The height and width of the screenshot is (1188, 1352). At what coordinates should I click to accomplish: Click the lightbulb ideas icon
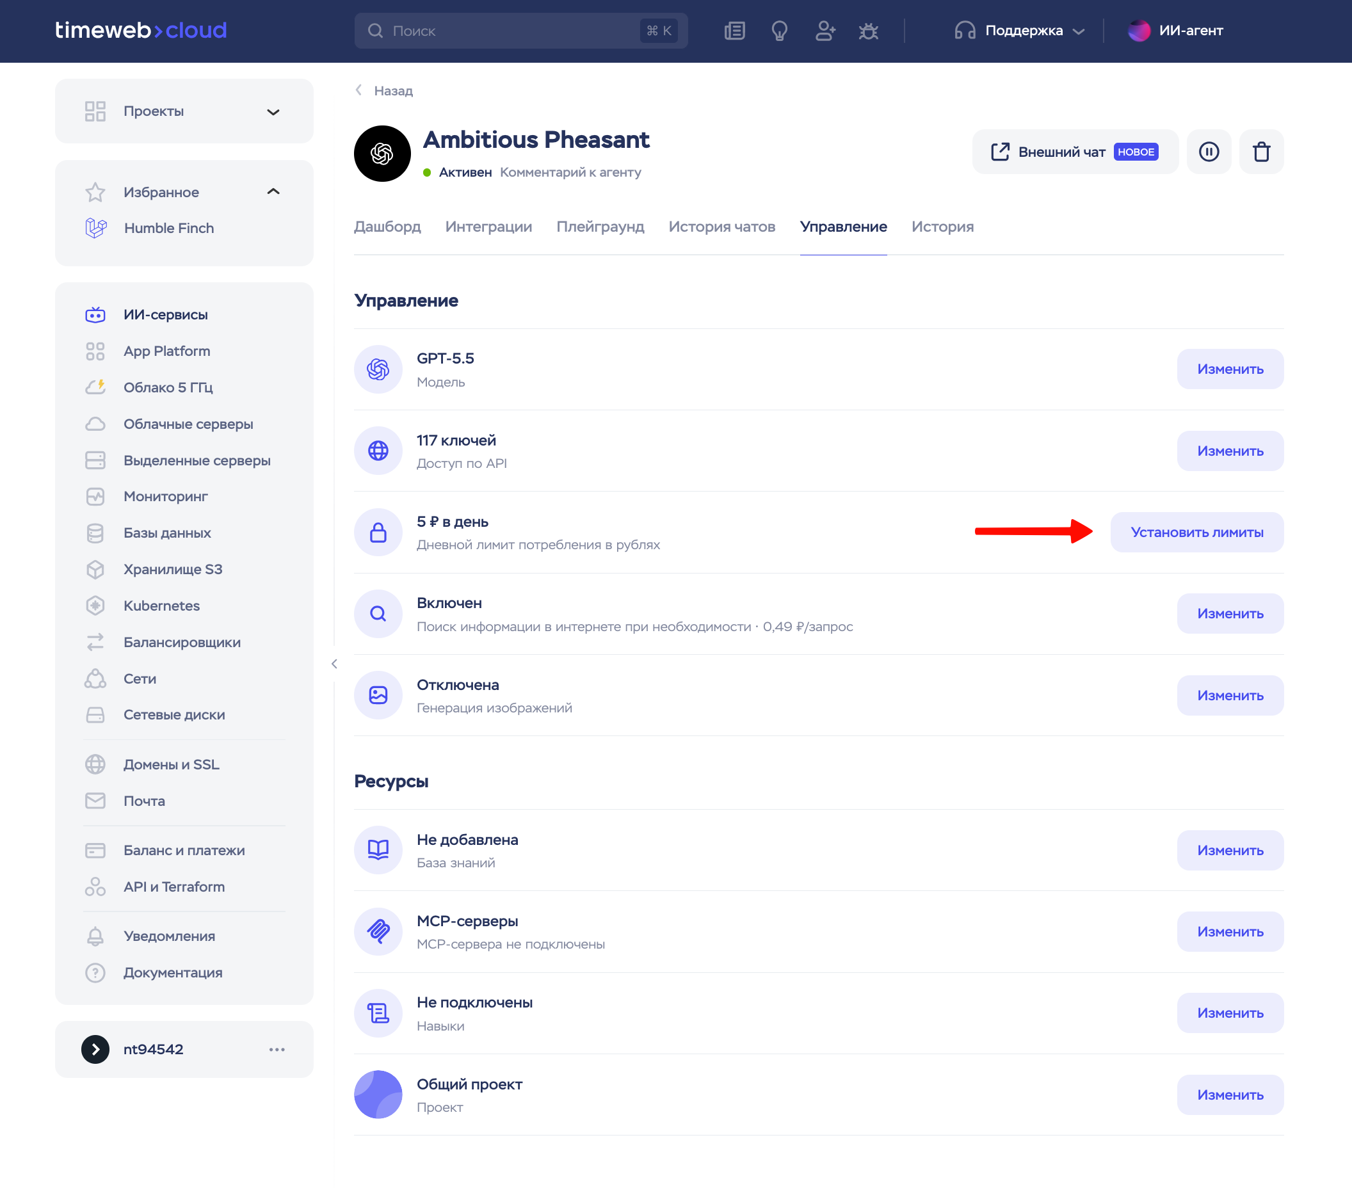(x=779, y=31)
